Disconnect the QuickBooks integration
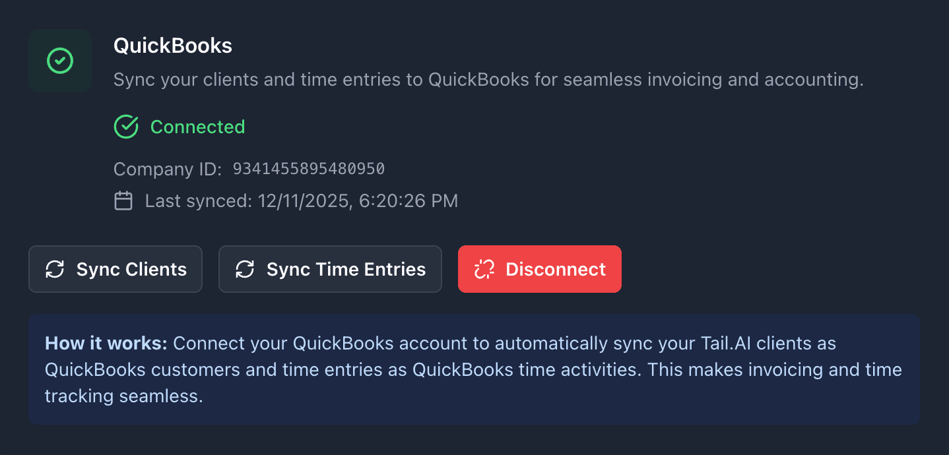The width and height of the screenshot is (949, 455). 539,269
